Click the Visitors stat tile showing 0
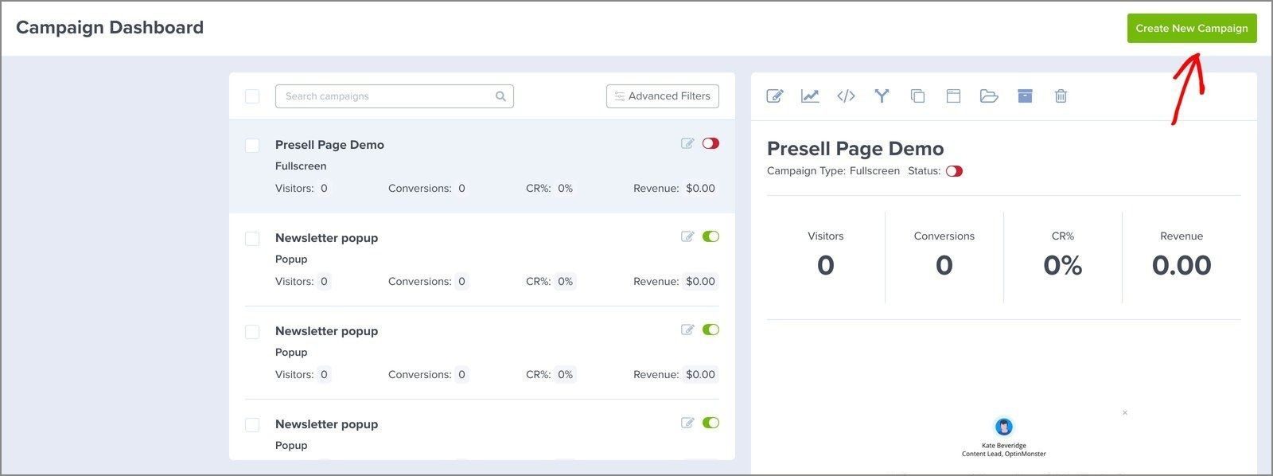 [x=826, y=256]
